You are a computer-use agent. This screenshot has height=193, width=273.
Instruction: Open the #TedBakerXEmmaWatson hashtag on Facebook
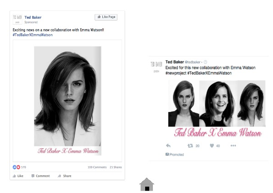pyautogui.click(x=33, y=35)
